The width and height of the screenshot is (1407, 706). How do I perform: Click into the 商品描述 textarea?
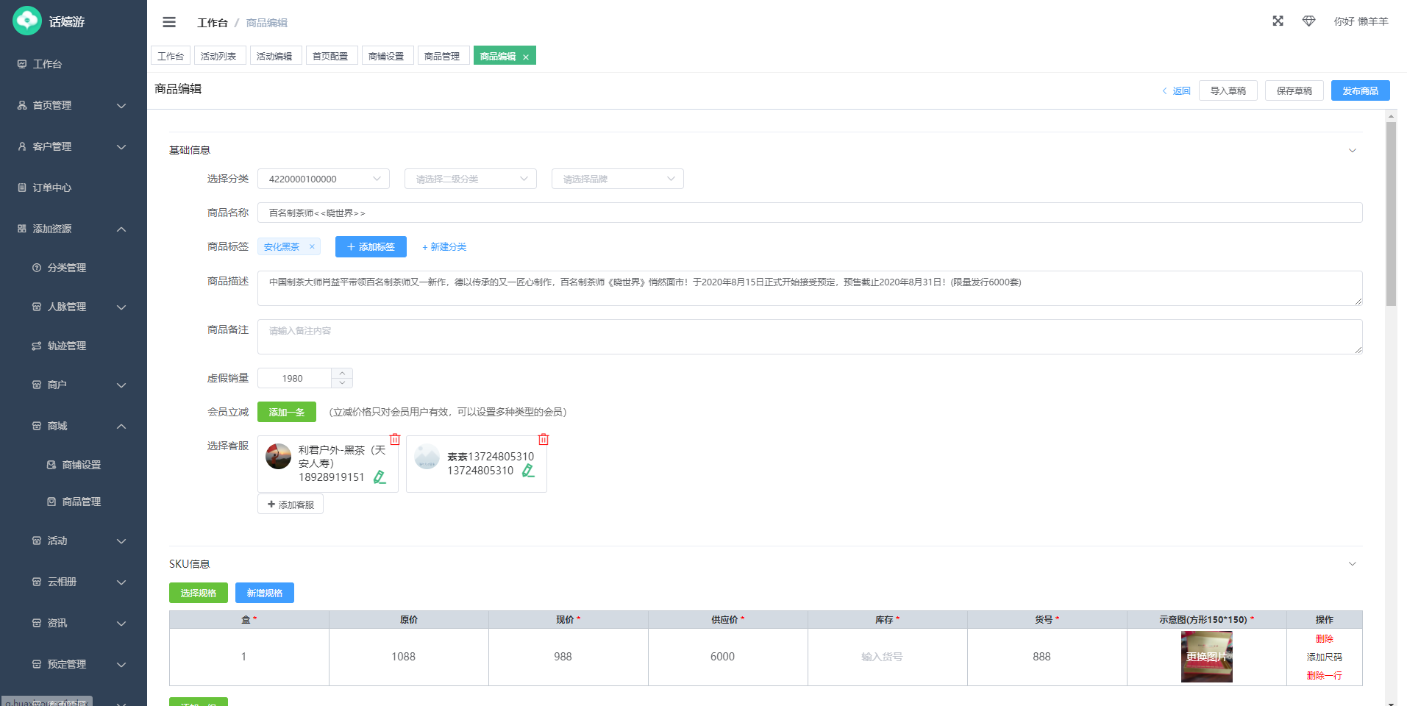click(810, 288)
